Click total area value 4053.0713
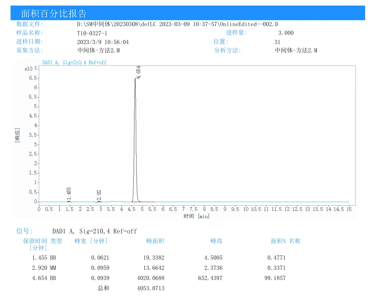The width and height of the screenshot is (370, 306). click(151, 288)
